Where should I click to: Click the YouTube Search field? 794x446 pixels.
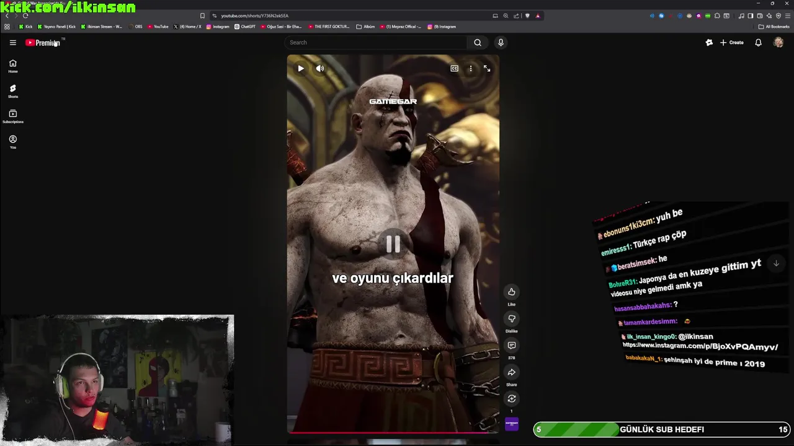point(376,42)
